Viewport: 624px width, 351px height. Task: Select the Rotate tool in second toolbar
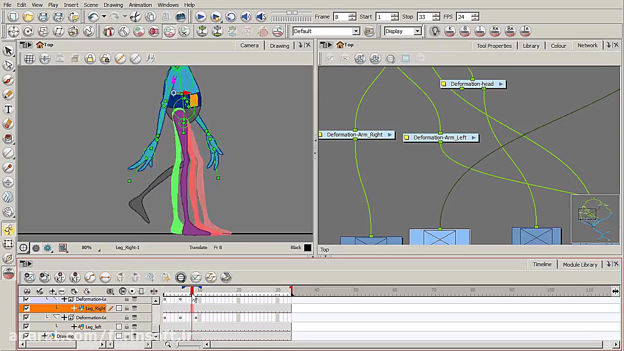28,31
